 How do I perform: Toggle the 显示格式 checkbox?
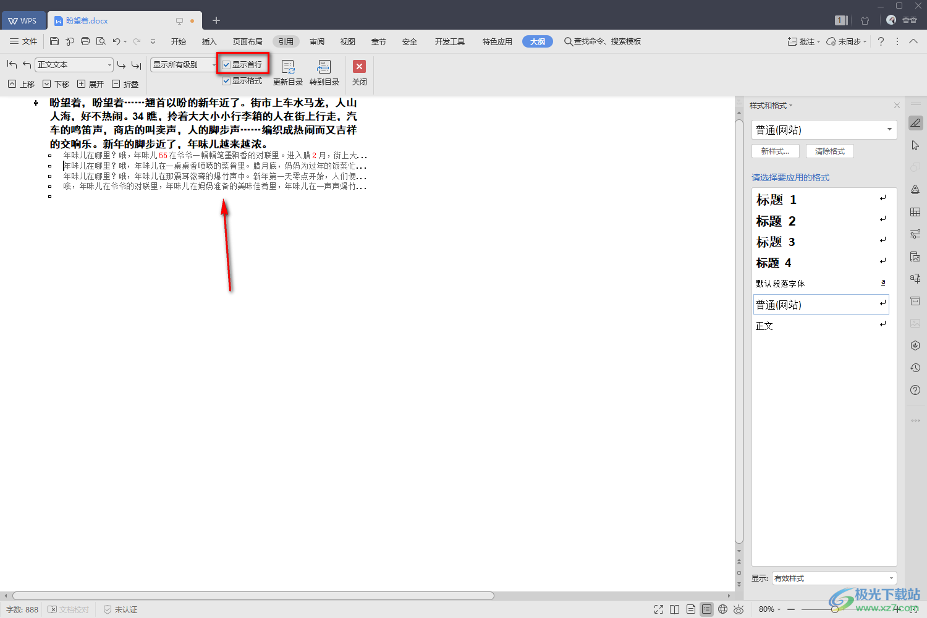(x=226, y=81)
